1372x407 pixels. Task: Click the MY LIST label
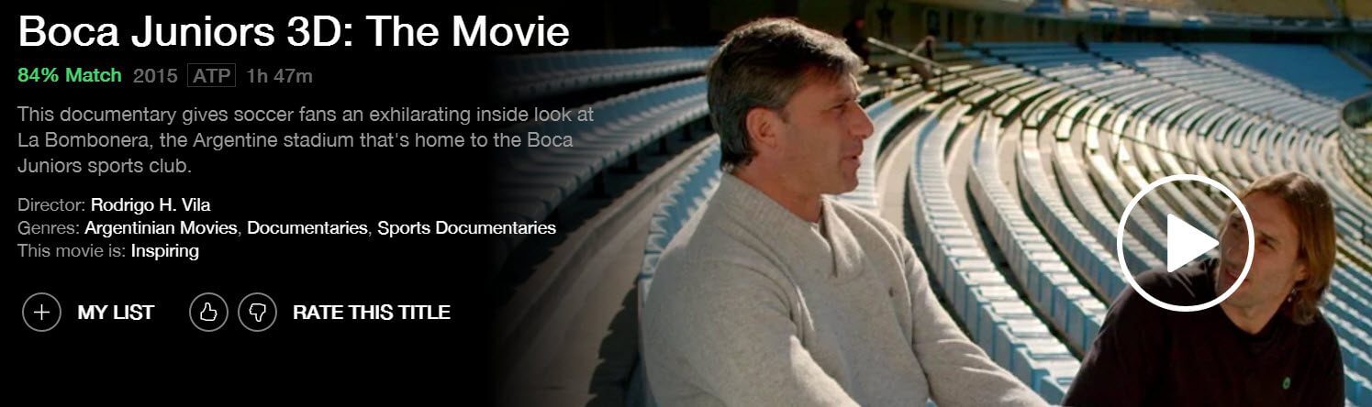point(116,313)
